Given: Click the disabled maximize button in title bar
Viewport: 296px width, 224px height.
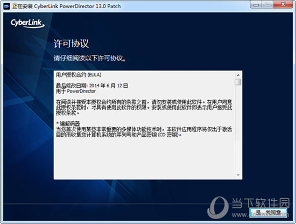Looking at the screenshot, I should [267, 4].
